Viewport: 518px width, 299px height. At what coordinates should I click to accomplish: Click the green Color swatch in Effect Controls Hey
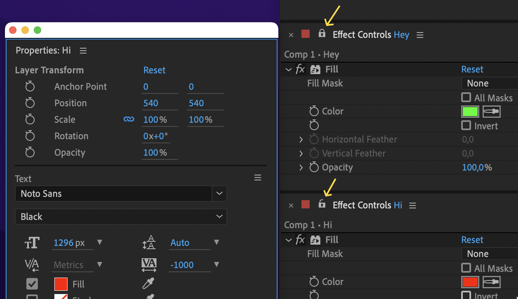tap(470, 111)
